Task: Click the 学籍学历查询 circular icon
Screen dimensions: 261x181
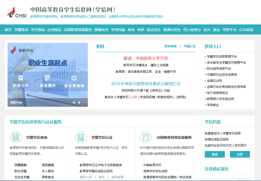Action: pyautogui.click(x=16, y=137)
